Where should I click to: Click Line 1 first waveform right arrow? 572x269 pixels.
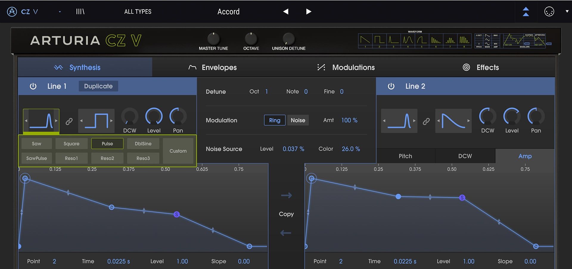(x=56, y=121)
